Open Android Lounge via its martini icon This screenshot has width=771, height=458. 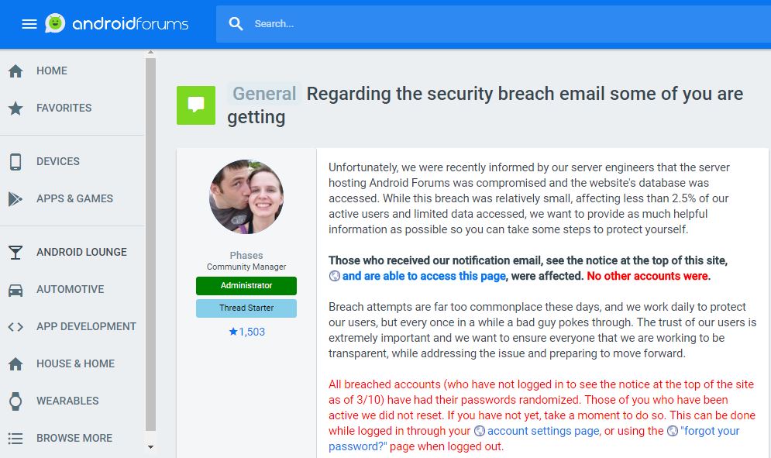tap(16, 252)
